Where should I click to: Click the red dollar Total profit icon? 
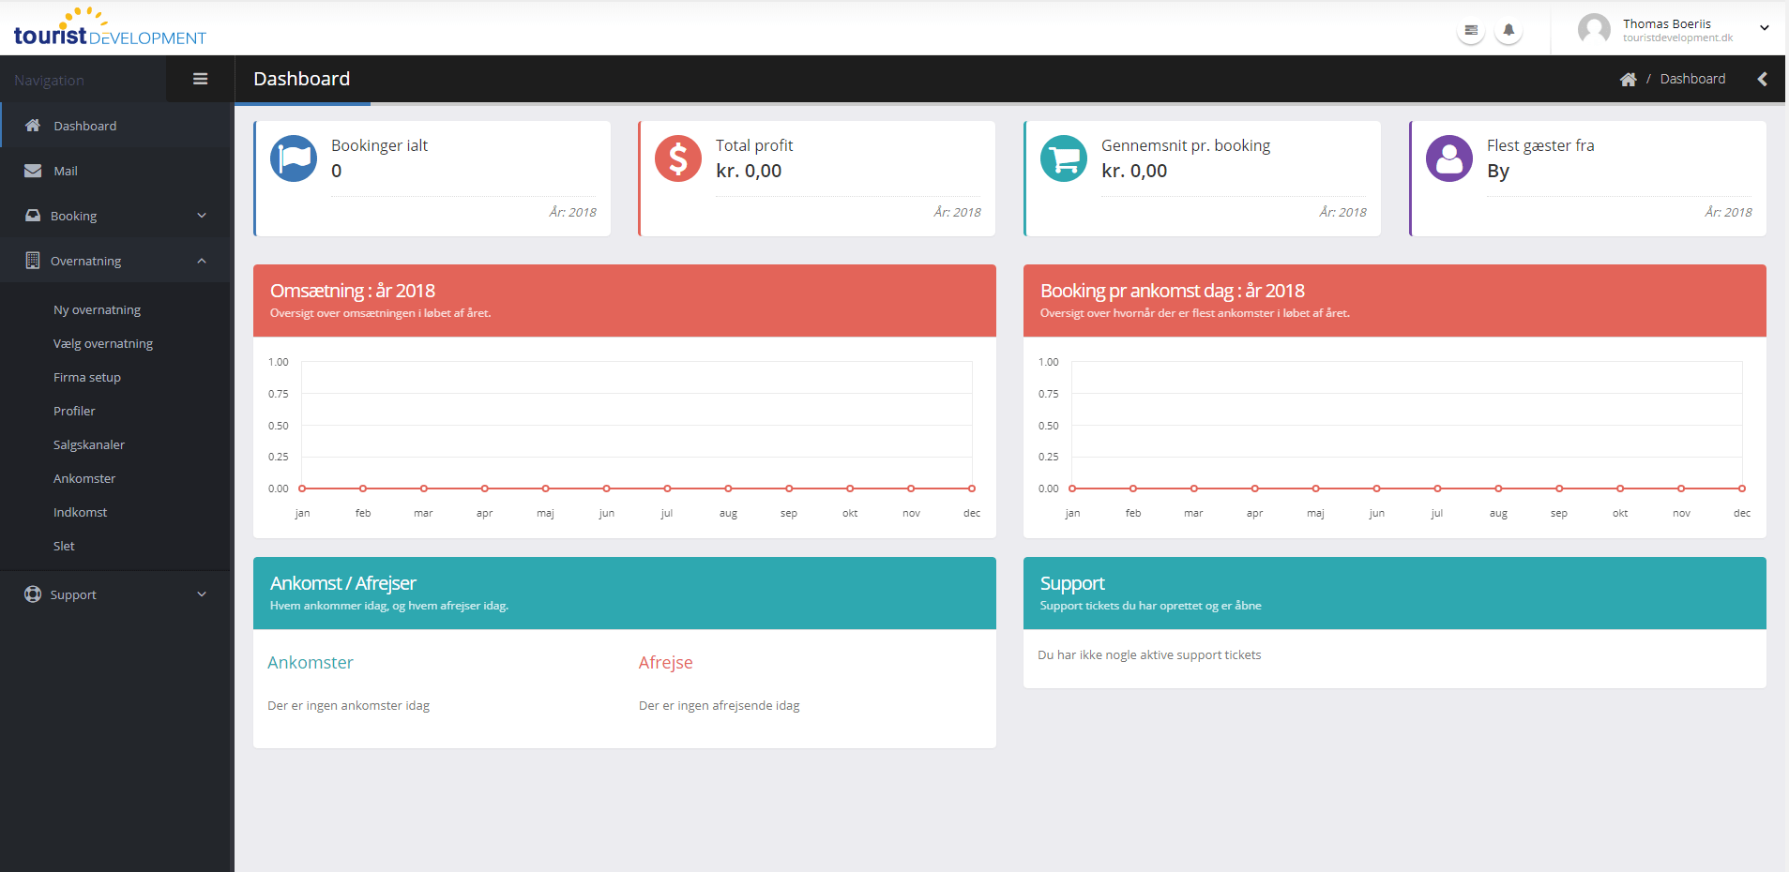tap(678, 158)
